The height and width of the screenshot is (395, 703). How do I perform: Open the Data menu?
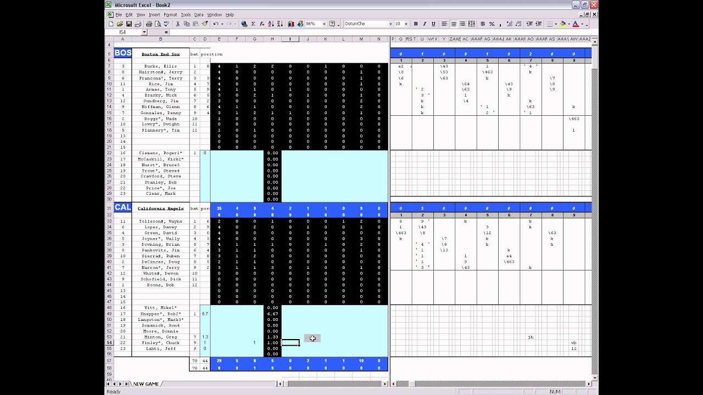click(199, 15)
